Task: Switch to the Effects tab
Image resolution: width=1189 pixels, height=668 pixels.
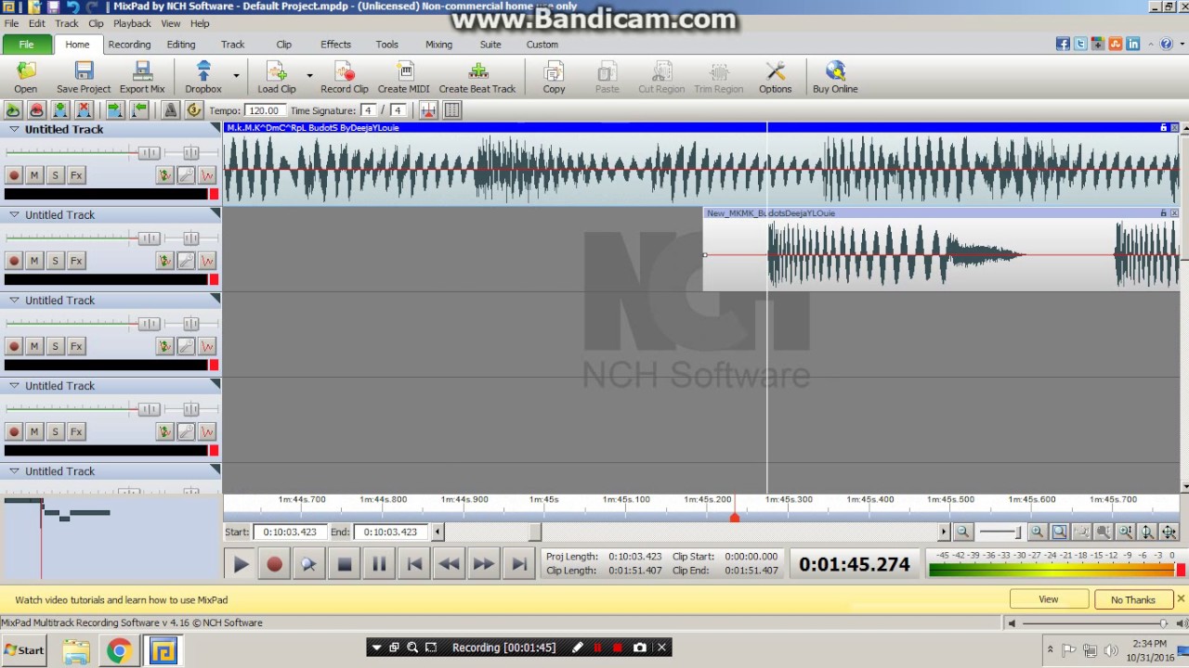Action: pyautogui.click(x=336, y=45)
